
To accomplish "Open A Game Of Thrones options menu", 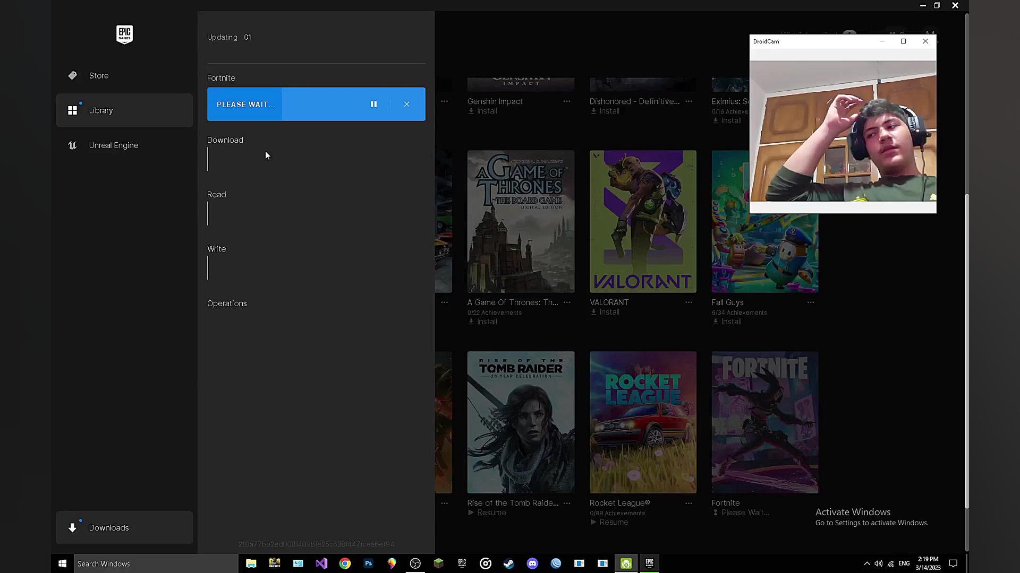I will (566, 302).
